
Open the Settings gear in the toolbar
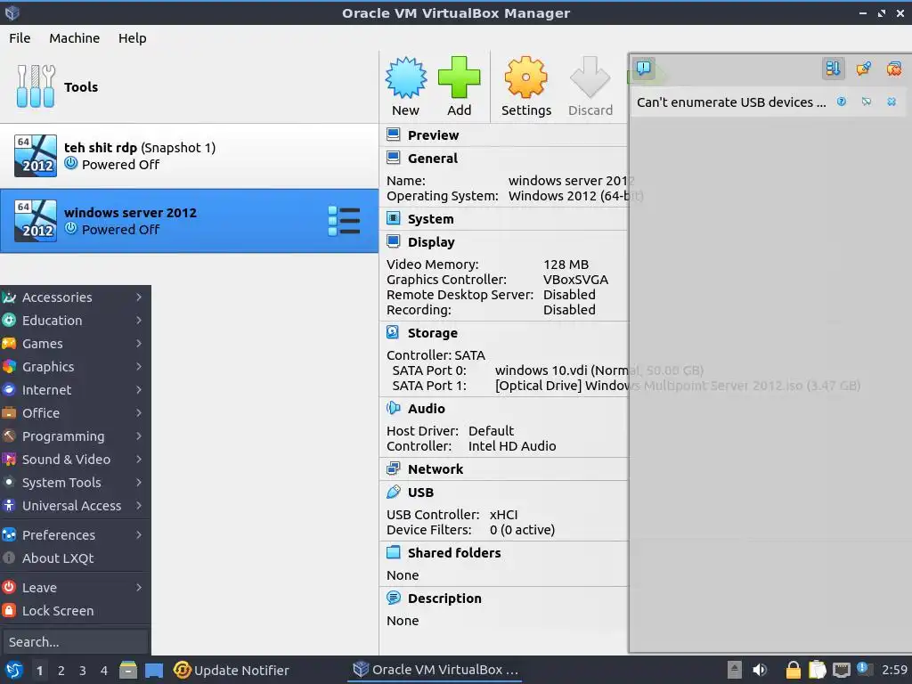coord(525,77)
